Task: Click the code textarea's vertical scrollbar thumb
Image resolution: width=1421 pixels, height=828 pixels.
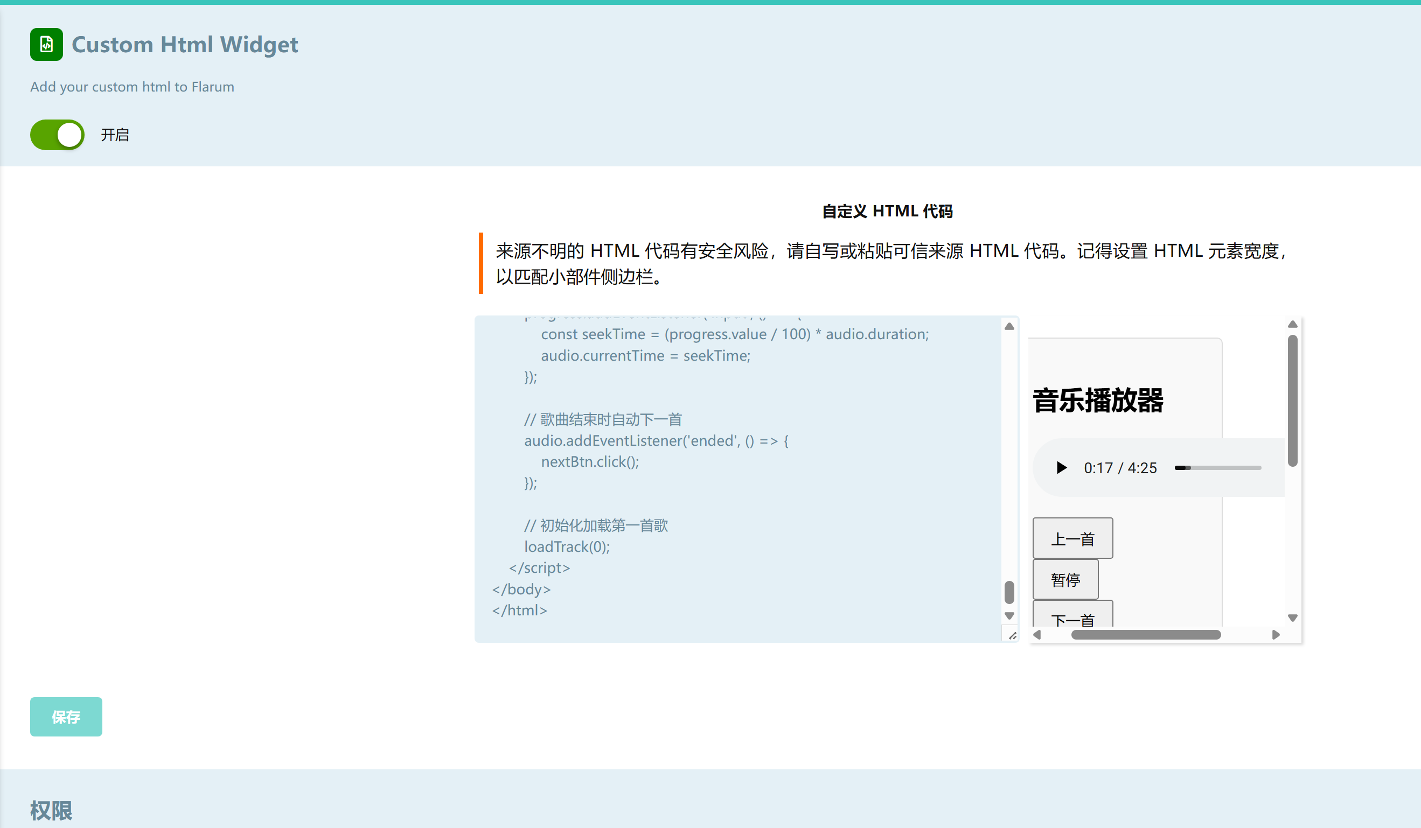Action: [1009, 592]
